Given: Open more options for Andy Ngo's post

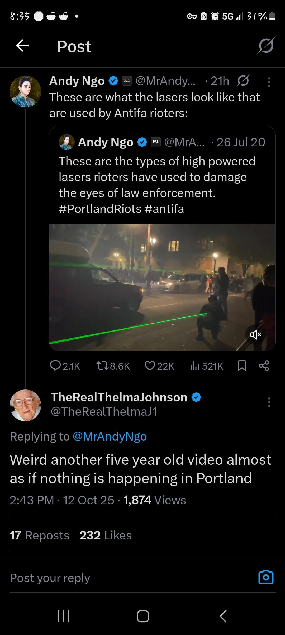Looking at the screenshot, I should pos(269,82).
